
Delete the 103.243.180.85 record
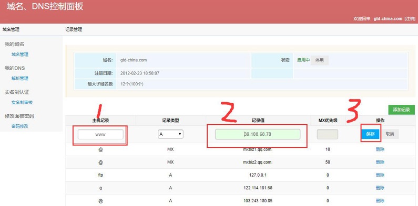click(x=380, y=200)
